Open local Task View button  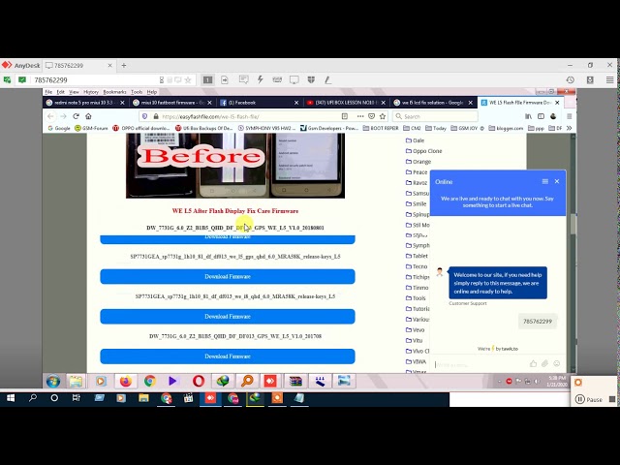pos(76,398)
